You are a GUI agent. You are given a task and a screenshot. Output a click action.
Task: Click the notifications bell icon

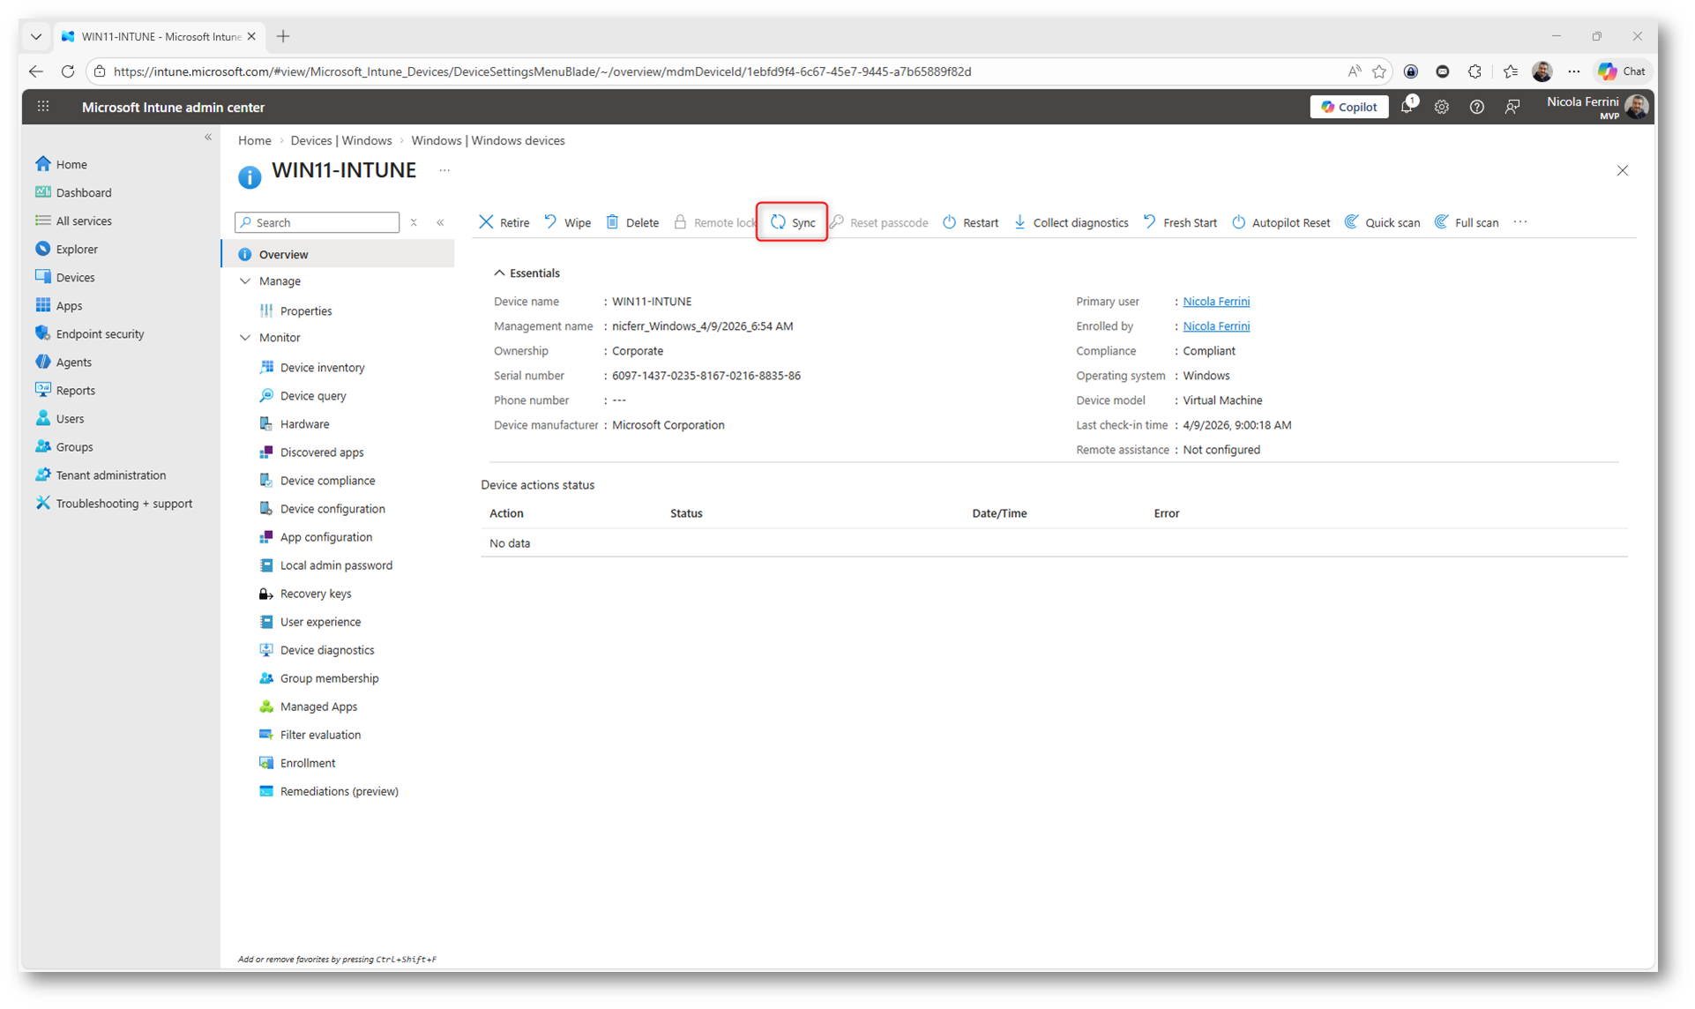point(1407,107)
